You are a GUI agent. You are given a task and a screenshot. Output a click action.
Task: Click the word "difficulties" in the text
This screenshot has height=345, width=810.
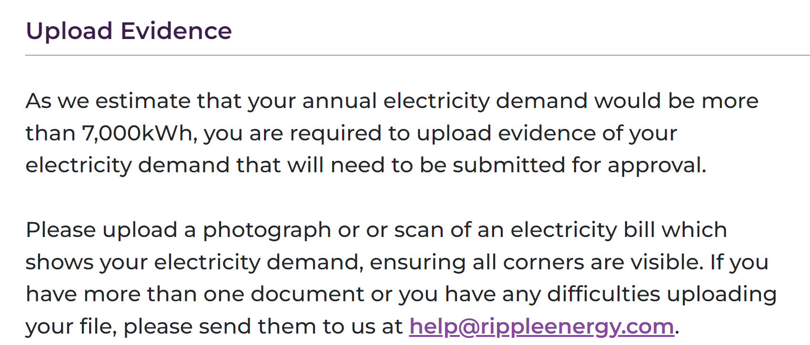click(604, 294)
